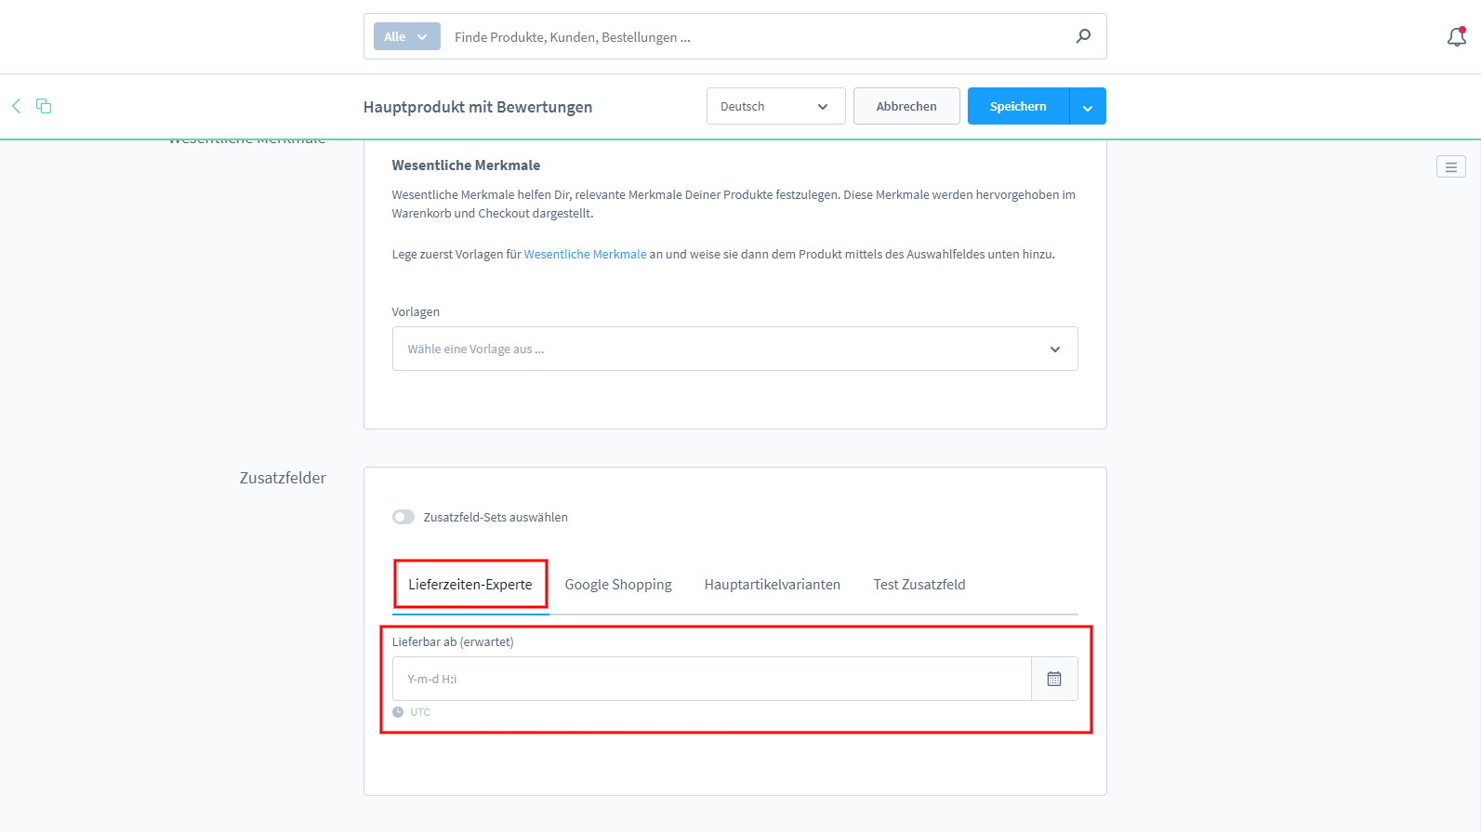Select the Hauptartikelvarianten tab
The height and width of the screenshot is (832, 1481).
tap(772, 585)
